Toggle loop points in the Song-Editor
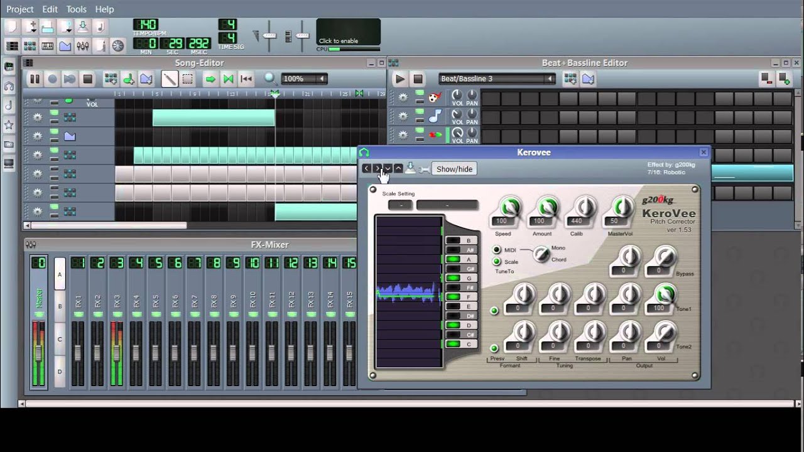The width and height of the screenshot is (804, 452). tap(228, 79)
